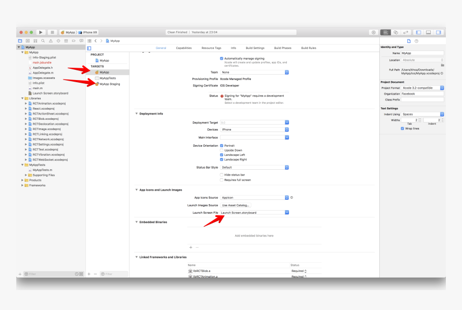Screen dimensions: 462x310
Task: Expand the Products folder
Action: (x=23, y=180)
